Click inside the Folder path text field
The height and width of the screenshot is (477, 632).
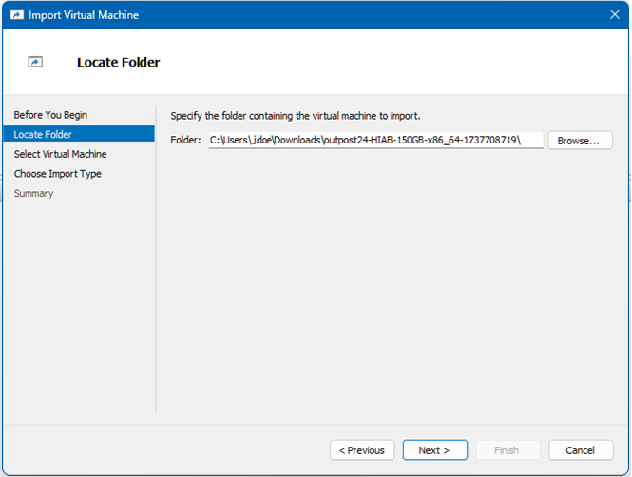pos(375,141)
